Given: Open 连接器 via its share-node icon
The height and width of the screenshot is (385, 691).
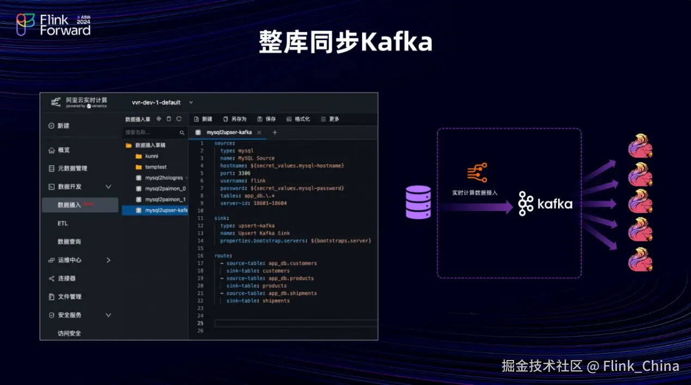Looking at the screenshot, I should tap(51, 278).
